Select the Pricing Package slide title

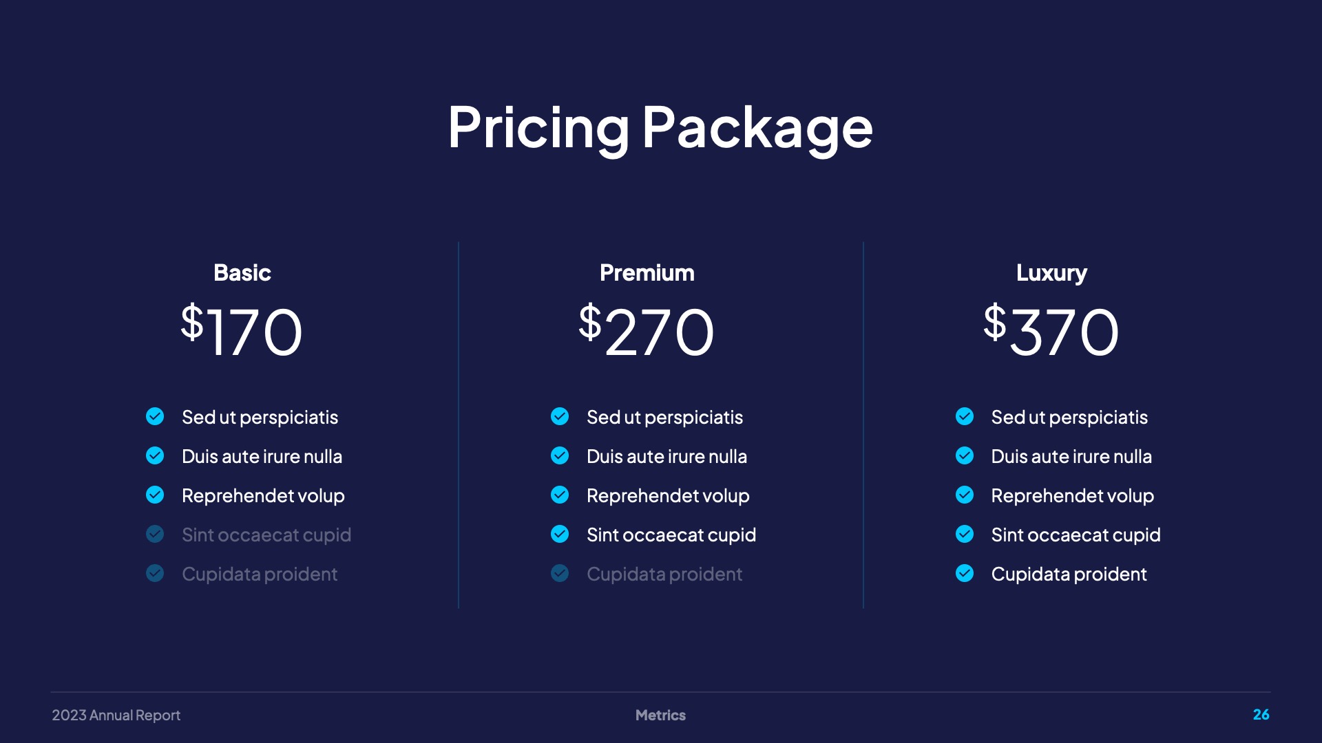[x=660, y=127]
